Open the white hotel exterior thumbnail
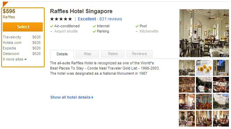The image size is (231, 129). tap(221, 102)
